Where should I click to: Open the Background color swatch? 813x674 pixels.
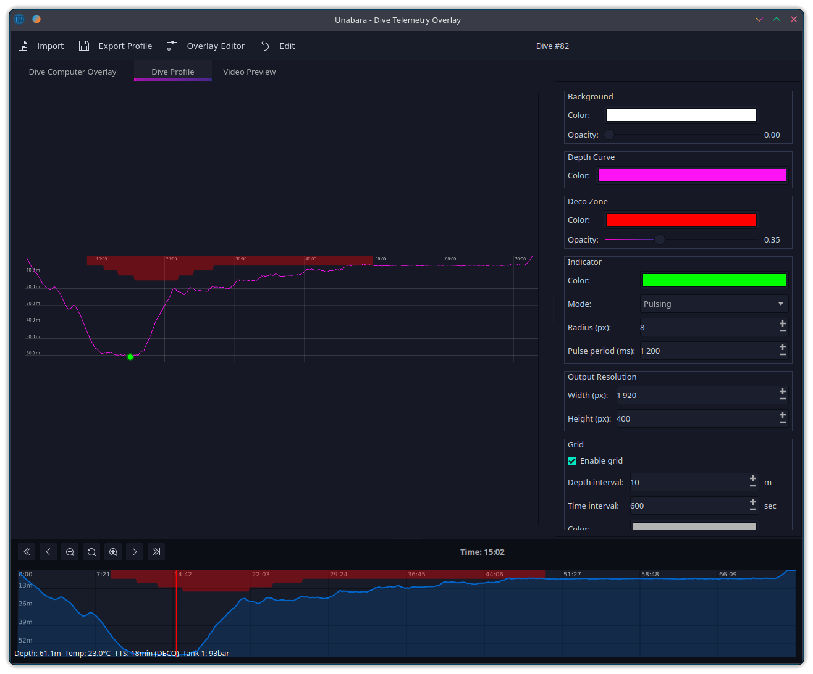coord(681,115)
